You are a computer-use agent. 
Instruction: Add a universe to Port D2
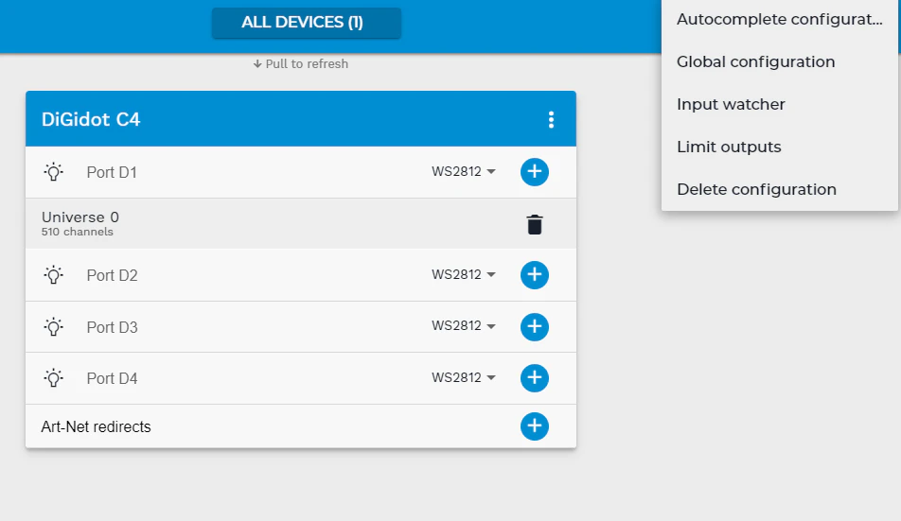click(535, 275)
